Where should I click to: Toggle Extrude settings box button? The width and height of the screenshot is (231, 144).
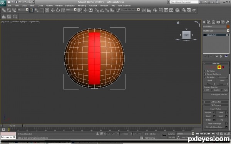coord(214,113)
